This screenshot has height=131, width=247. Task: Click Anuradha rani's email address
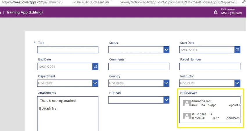pyautogui.click(x=216, y=105)
